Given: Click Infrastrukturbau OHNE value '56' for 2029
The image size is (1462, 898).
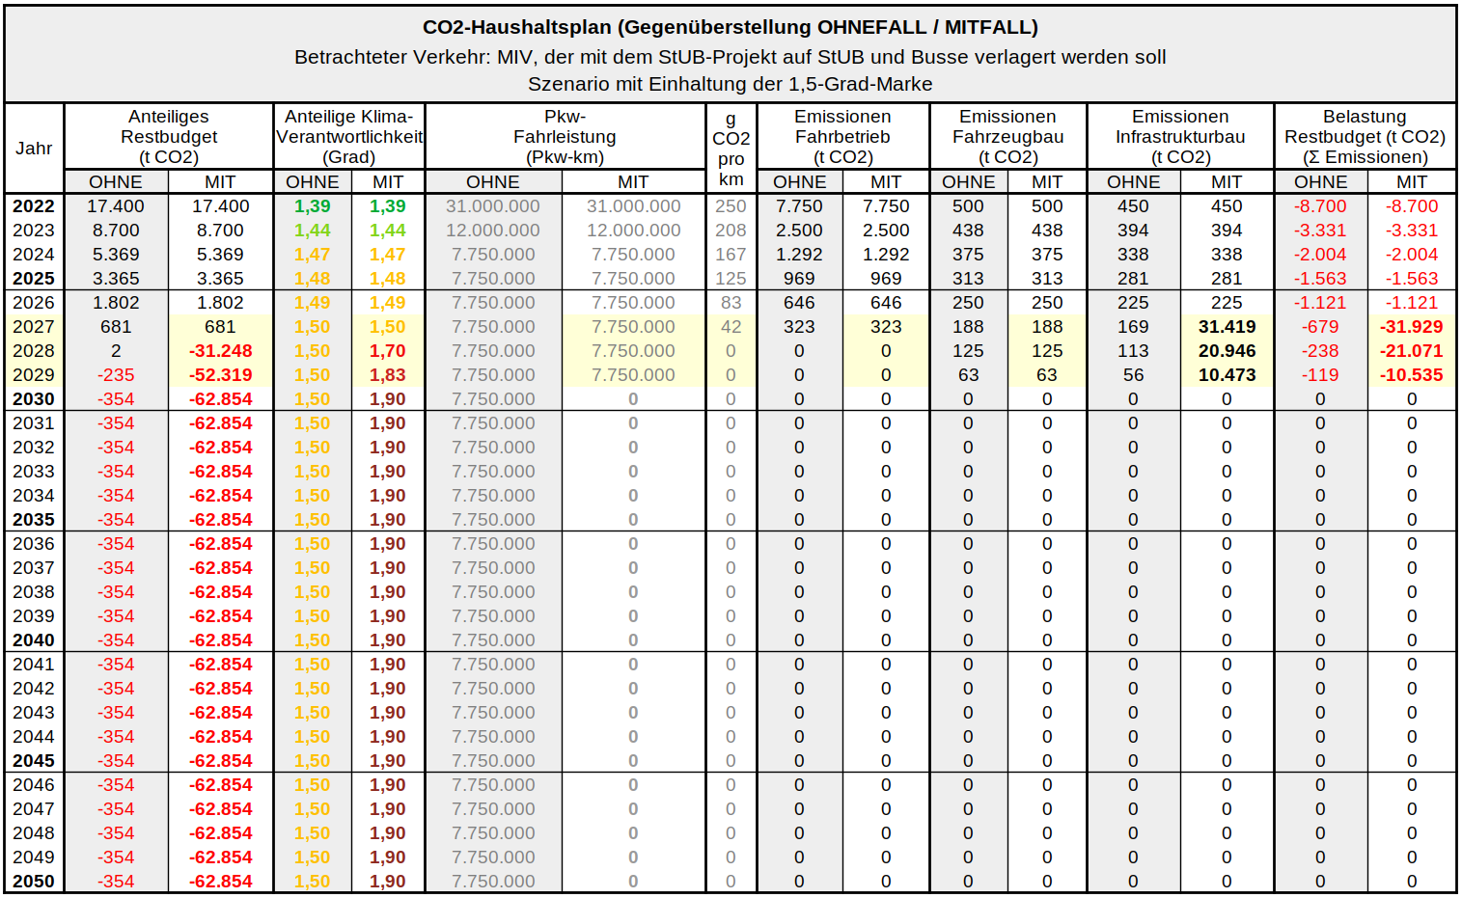Looking at the screenshot, I should pyautogui.click(x=1133, y=375).
